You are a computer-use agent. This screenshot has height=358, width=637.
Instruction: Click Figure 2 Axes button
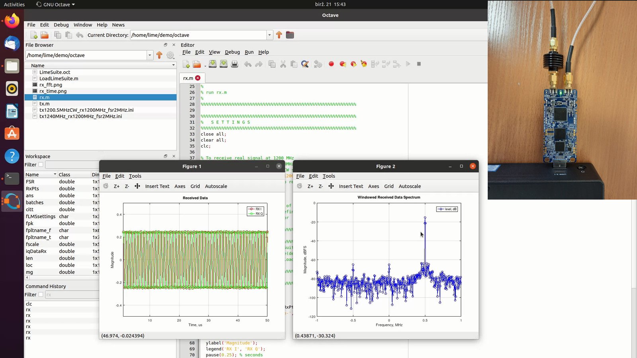point(373,186)
